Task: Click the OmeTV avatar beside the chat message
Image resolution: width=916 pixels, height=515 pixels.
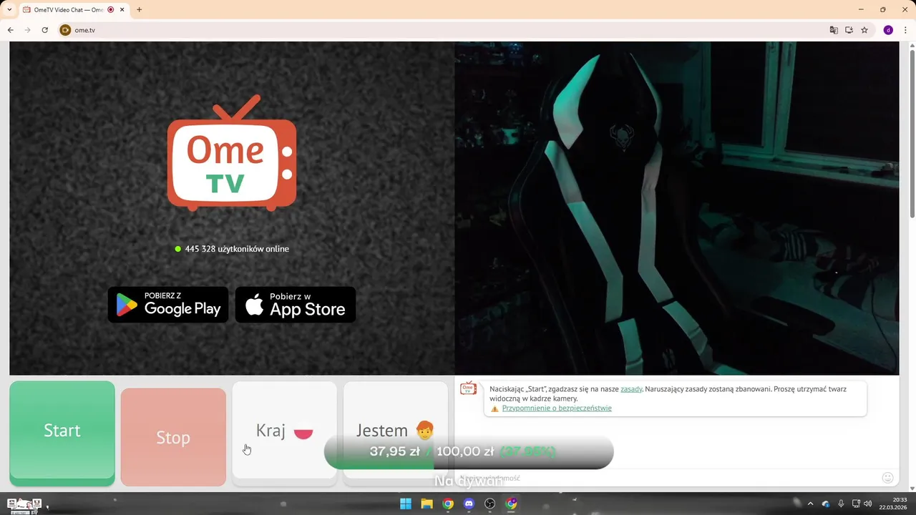Action: click(x=468, y=388)
